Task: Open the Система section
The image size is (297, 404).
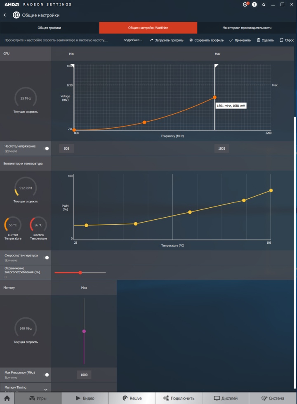Action: click(273, 398)
